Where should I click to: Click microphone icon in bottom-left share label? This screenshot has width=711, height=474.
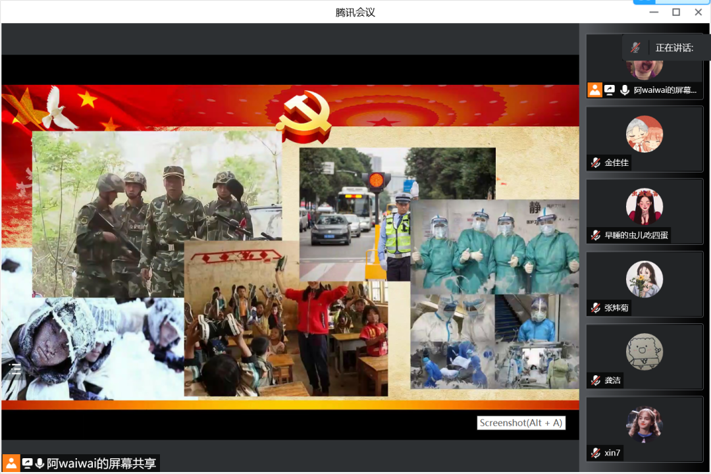39,463
